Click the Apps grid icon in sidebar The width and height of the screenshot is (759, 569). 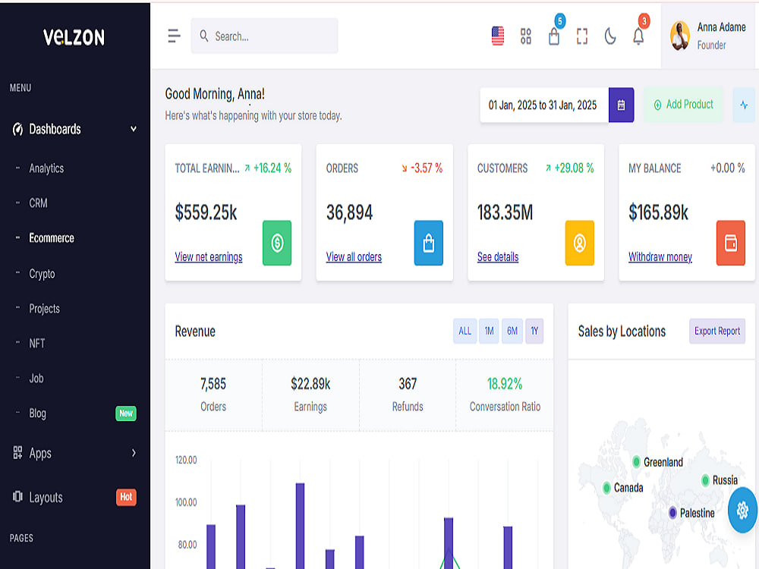pos(17,453)
